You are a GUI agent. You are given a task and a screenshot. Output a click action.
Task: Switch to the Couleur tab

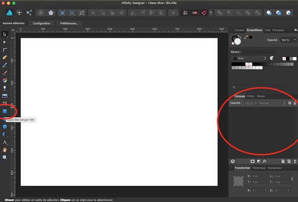click(x=239, y=30)
